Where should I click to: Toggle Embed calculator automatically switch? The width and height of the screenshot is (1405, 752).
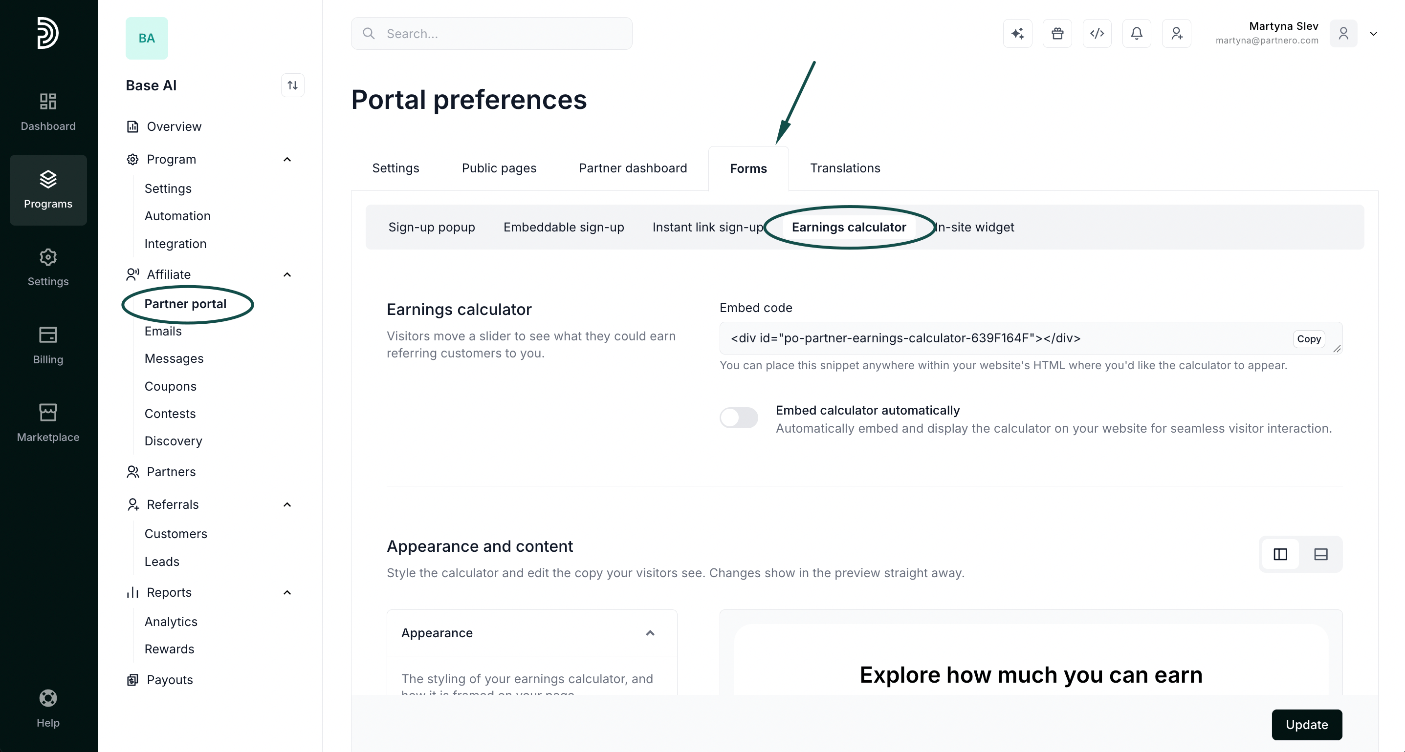click(x=739, y=418)
